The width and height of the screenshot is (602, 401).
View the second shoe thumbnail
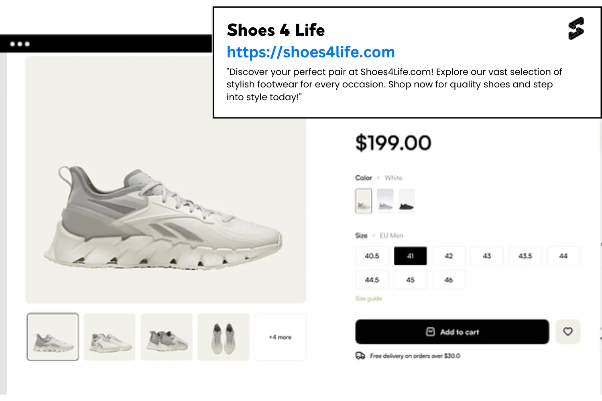tap(110, 337)
